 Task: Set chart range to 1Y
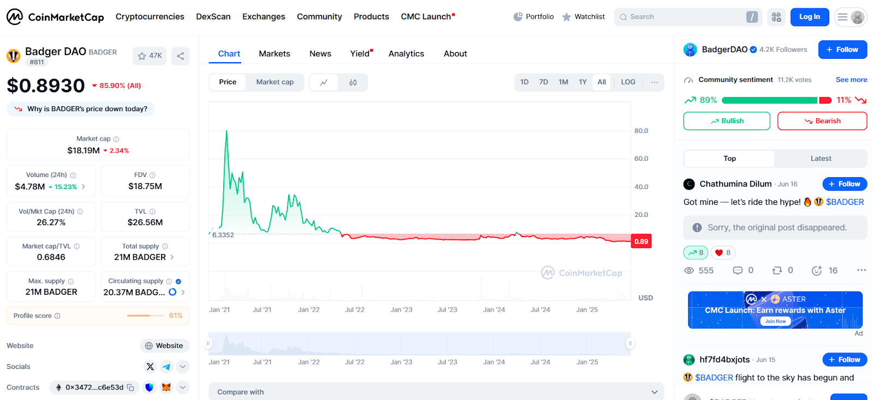click(583, 82)
